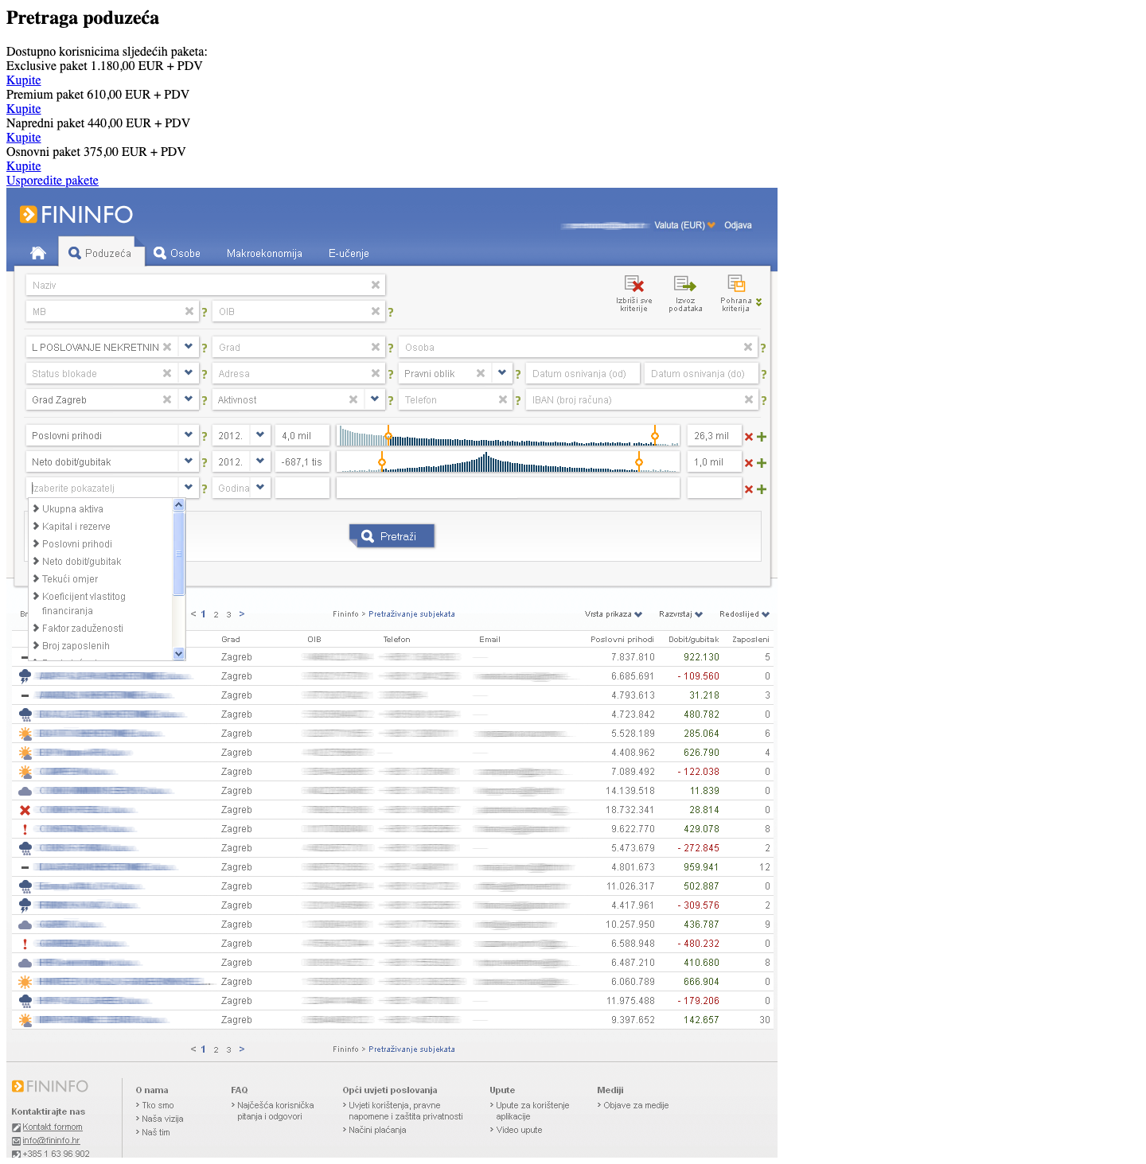The height and width of the screenshot is (1164, 1146).
Task: Remove the empty indicator row red X
Action: pos(749,489)
